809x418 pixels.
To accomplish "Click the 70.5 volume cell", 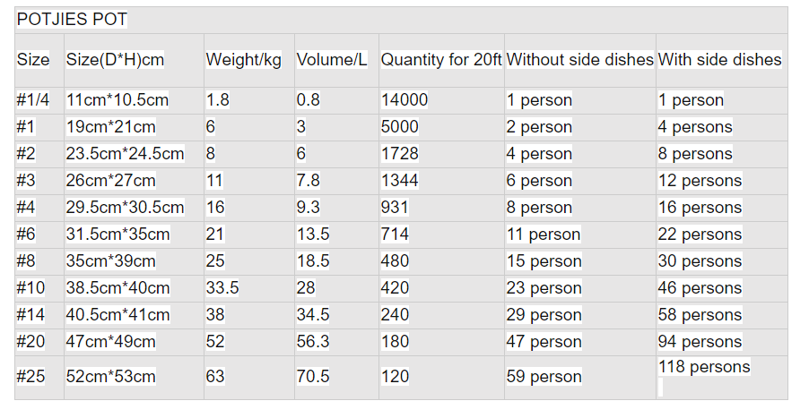I will 313,377.
